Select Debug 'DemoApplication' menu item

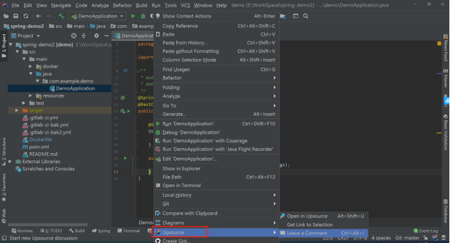click(217, 133)
